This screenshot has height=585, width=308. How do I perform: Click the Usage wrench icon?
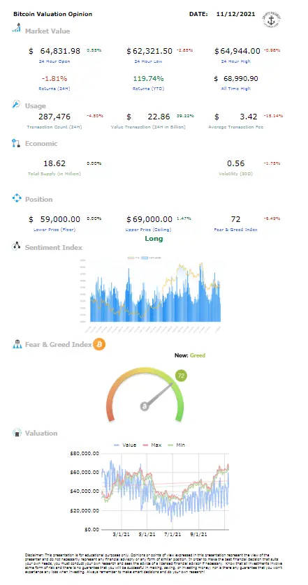tap(16, 105)
